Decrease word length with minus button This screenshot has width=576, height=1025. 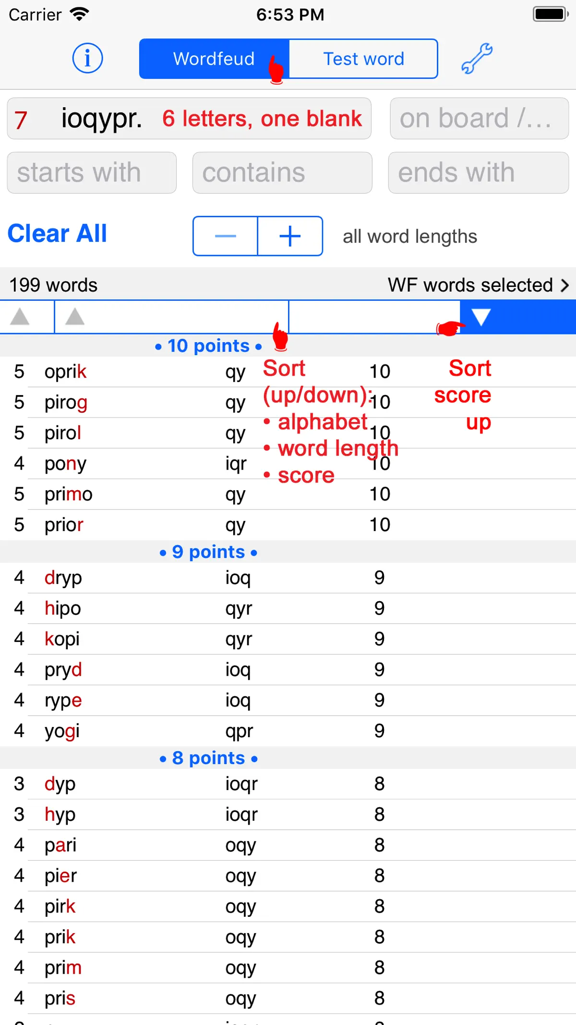tap(225, 236)
